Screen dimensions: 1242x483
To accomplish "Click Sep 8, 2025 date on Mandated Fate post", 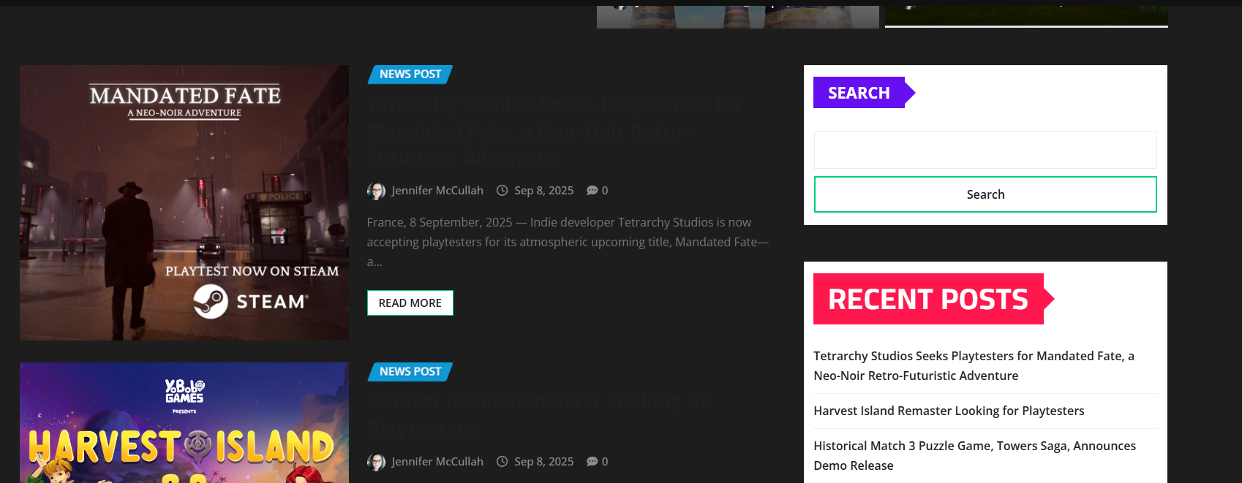I will 543,191.
